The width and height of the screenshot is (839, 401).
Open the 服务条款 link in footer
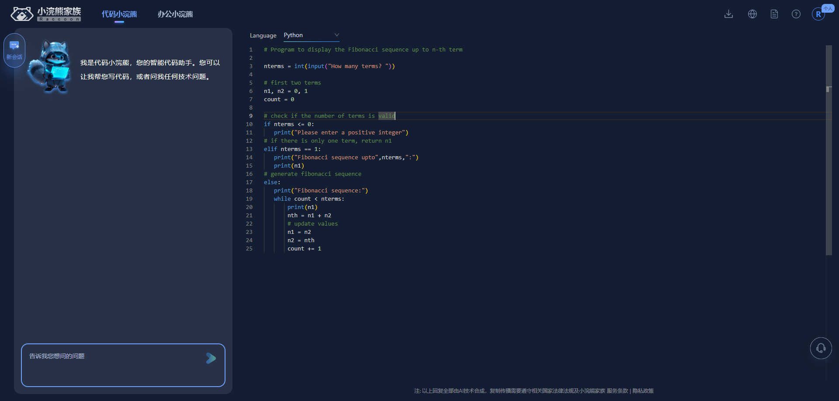pos(617,391)
